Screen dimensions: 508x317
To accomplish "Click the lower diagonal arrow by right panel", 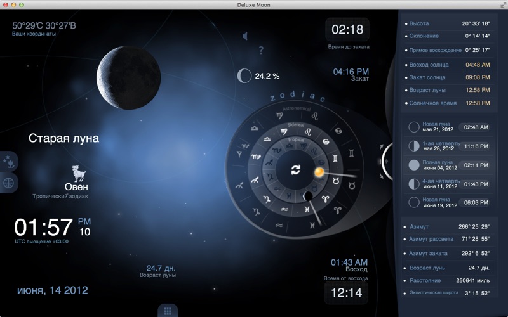I will [x=382, y=176].
